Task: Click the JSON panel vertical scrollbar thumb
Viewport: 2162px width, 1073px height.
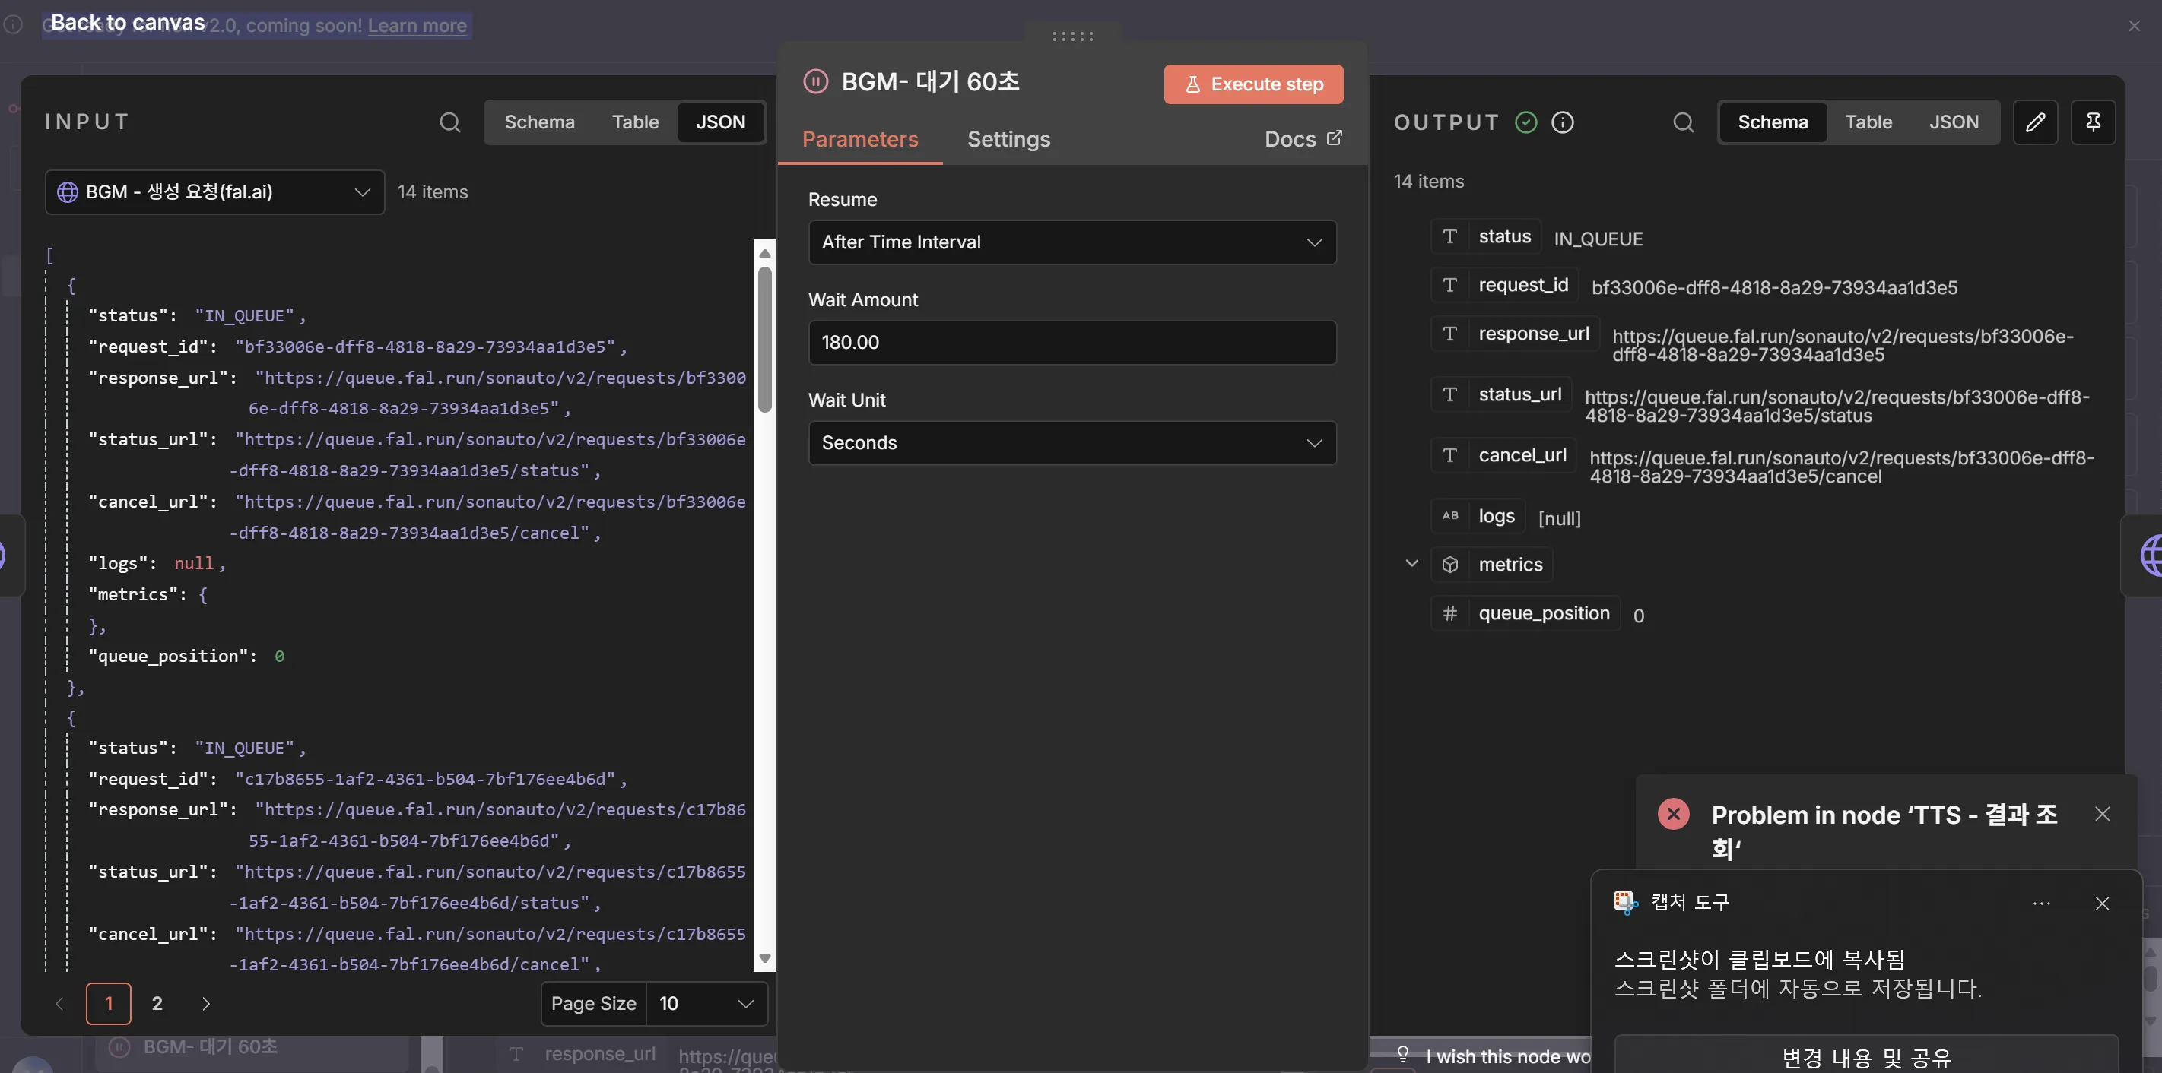Action: [x=764, y=340]
